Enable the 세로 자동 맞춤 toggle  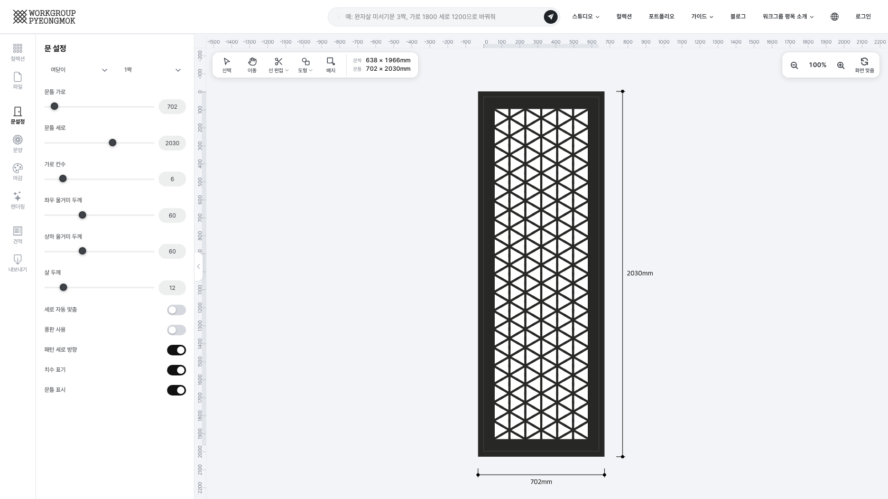coord(177,310)
